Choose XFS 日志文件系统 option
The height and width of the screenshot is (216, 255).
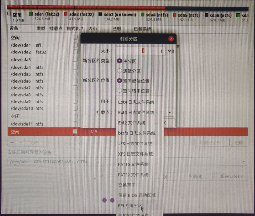coord(140,154)
